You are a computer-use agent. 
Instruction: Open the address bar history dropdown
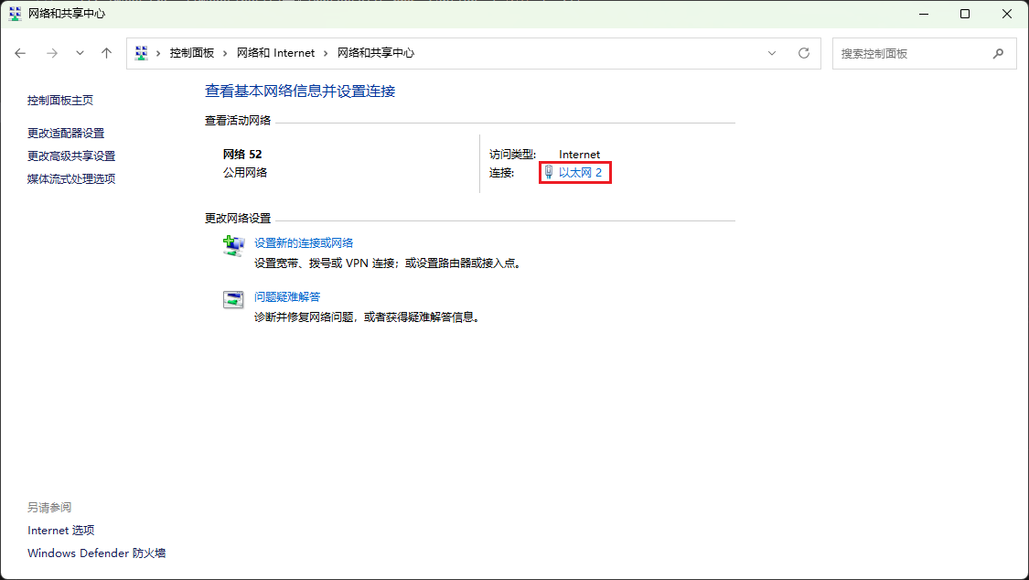point(772,53)
